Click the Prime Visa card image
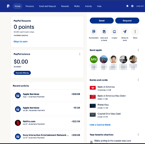The image size is (145, 144). point(92,106)
